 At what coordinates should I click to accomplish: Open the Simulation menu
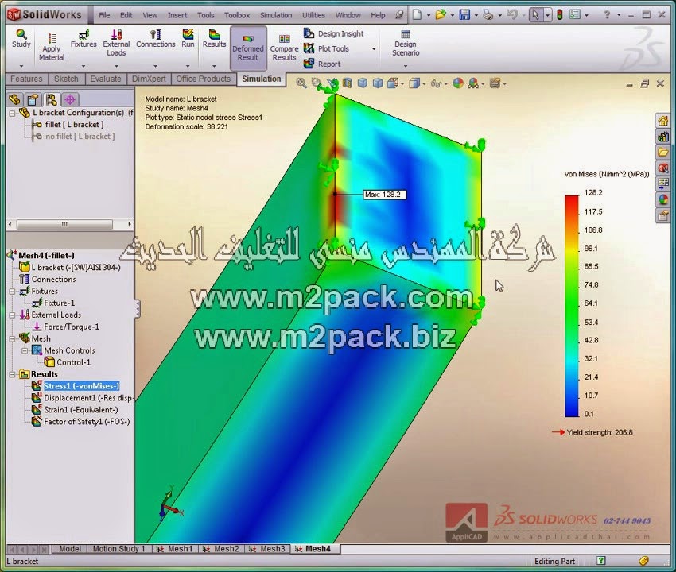[x=276, y=15]
